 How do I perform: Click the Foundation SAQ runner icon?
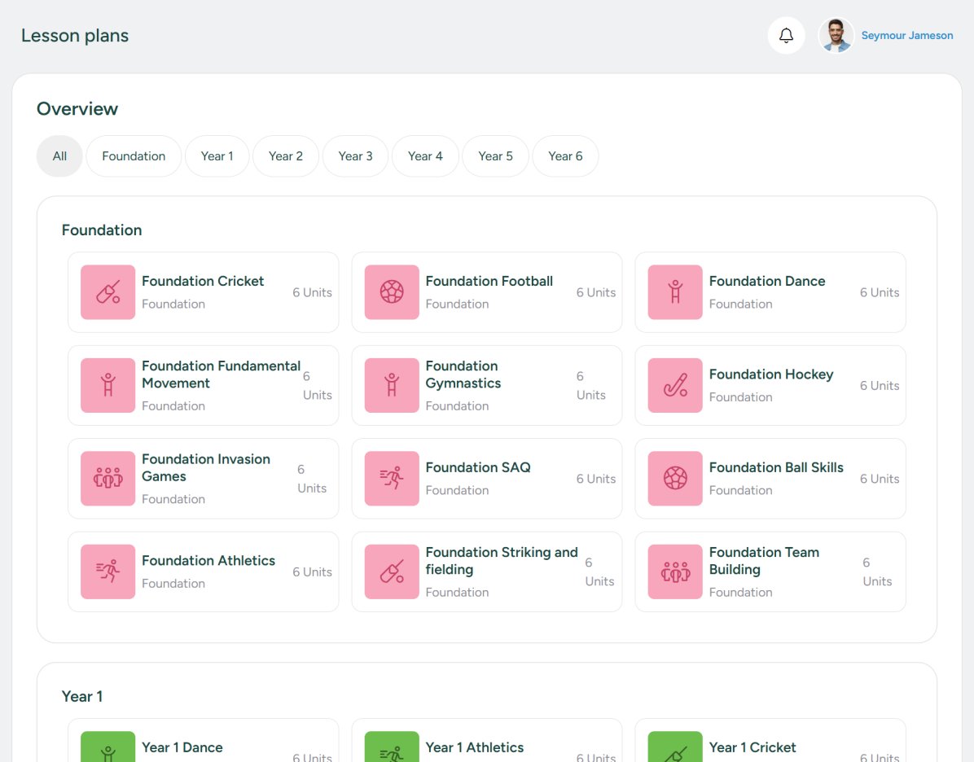[392, 479]
